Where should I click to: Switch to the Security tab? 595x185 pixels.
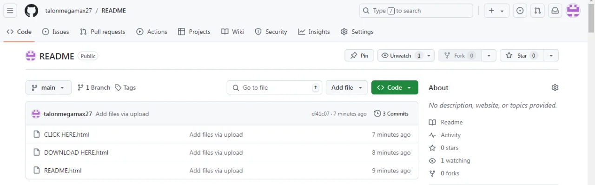tap(271, 32)
